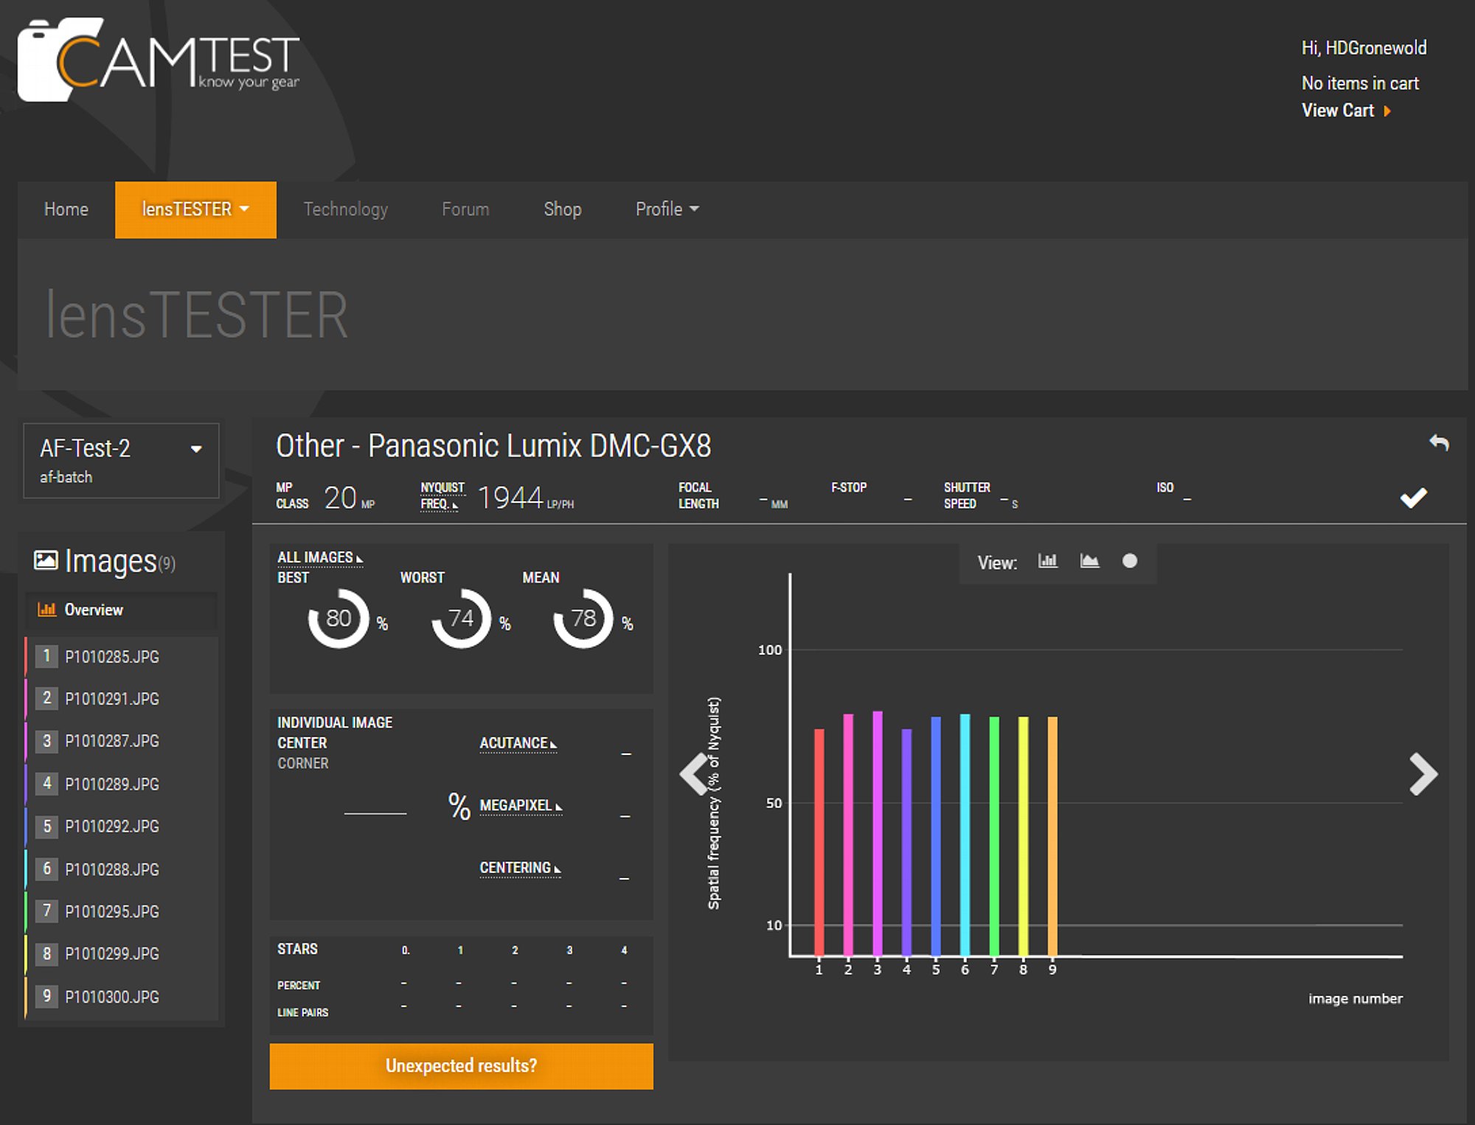Click the STARS table header
This screenshot has height=1125, width=1475.
coord(297,950)
